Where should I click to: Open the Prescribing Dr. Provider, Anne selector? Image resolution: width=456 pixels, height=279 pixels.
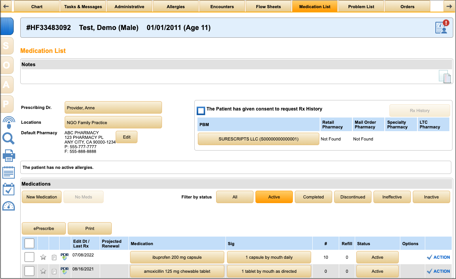113,108
